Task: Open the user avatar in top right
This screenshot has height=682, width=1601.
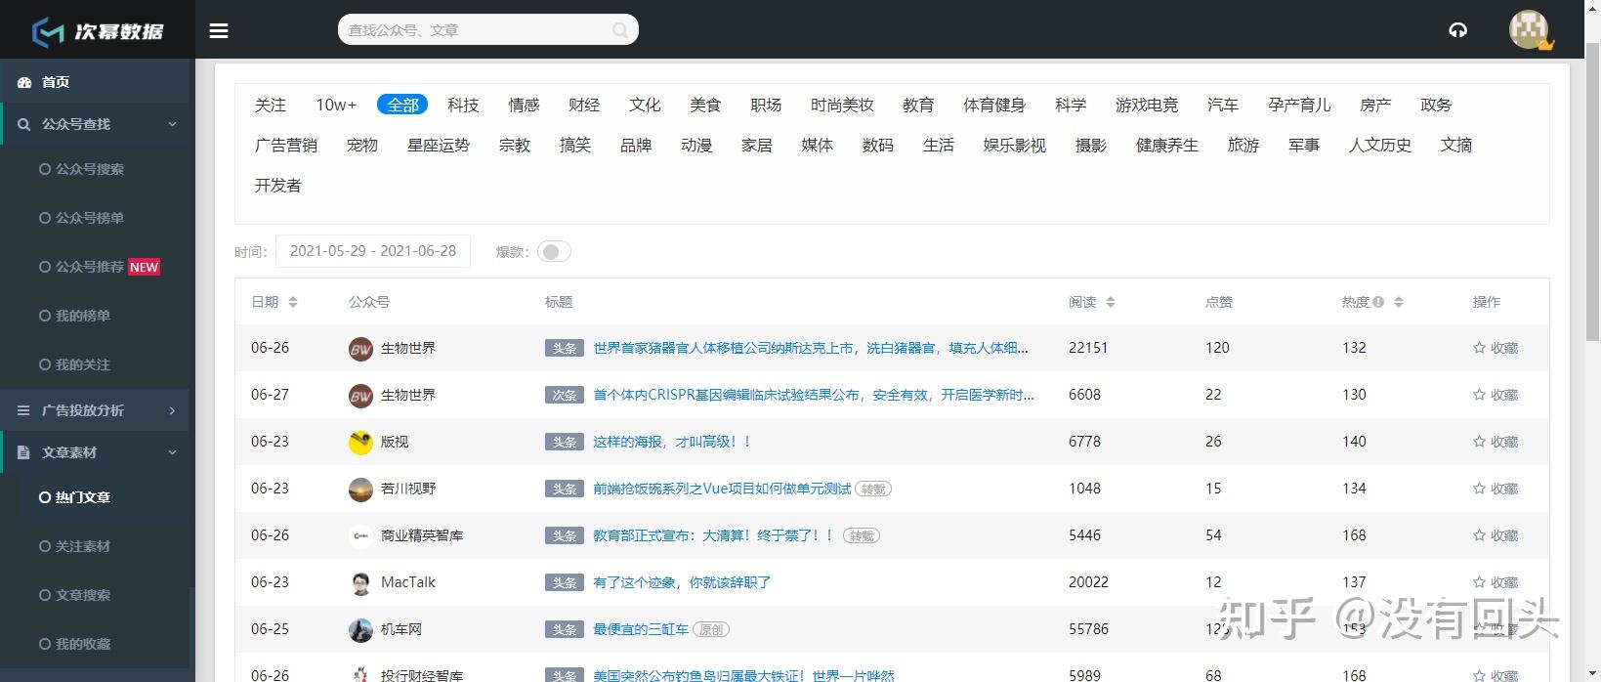Action: coord(1530,29)
